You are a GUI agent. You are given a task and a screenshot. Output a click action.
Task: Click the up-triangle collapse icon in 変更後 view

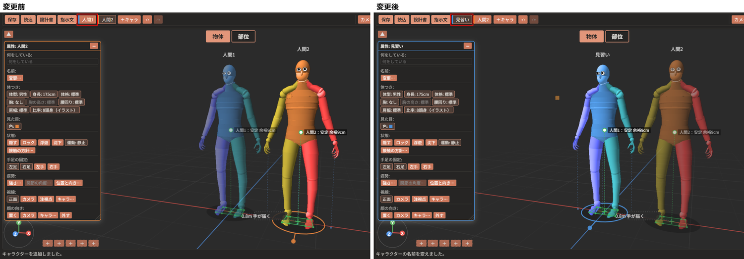[382, 34]
